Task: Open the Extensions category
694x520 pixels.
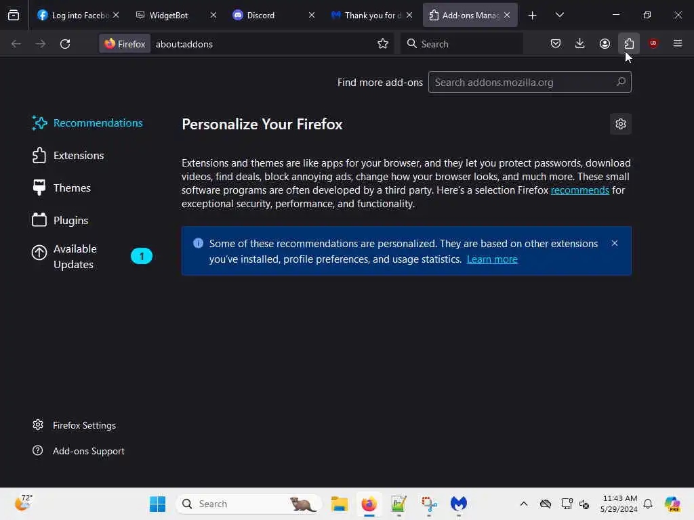Action: 68,156
